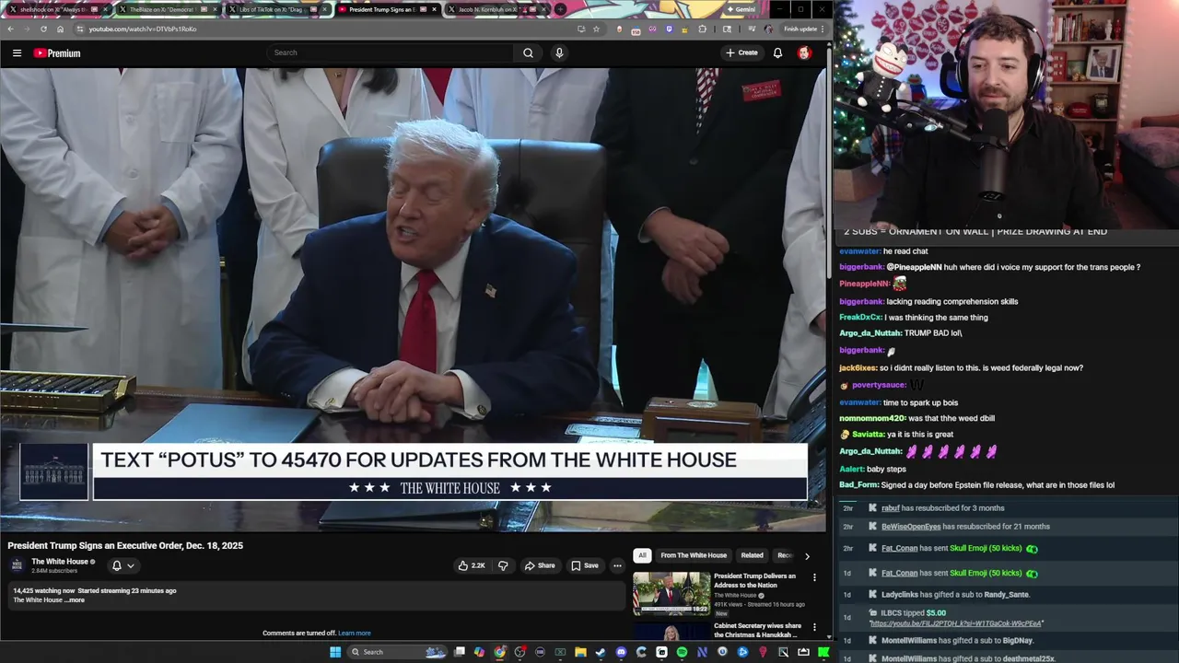The height and width of the screenshot is (663, 1179).
Task: Open the Gemini button in browser title bar
Action: click(x=741, y=9)
